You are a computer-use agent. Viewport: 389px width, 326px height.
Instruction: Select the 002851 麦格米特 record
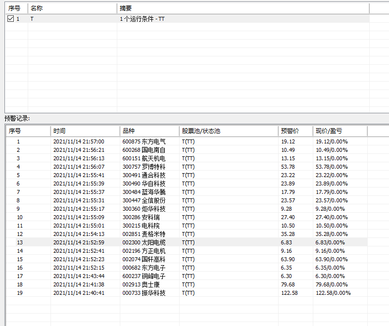pyautogui.click(x=187, y=234)
